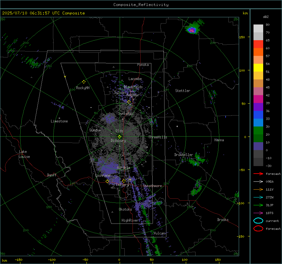The height and width of the screenshot is (264, 282).
Task: Click the orange 111V arrow legend icon
Action: coord(258,189)
